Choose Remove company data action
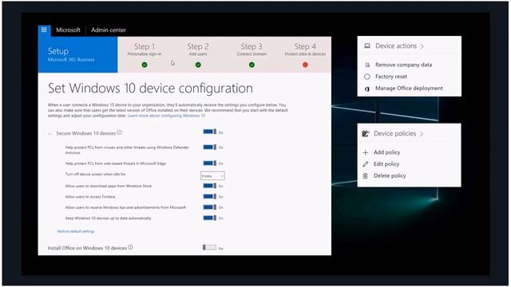 click(403, 65)
